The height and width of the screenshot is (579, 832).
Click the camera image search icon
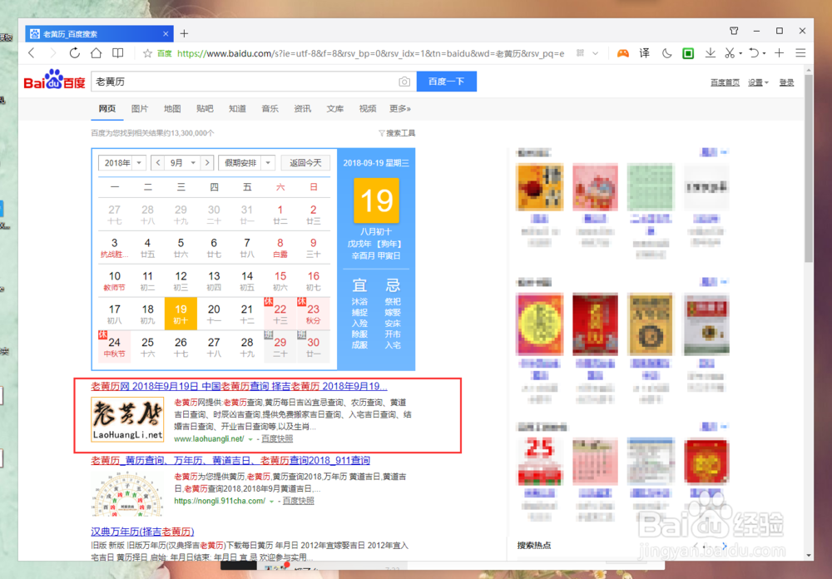click(404, 82)
